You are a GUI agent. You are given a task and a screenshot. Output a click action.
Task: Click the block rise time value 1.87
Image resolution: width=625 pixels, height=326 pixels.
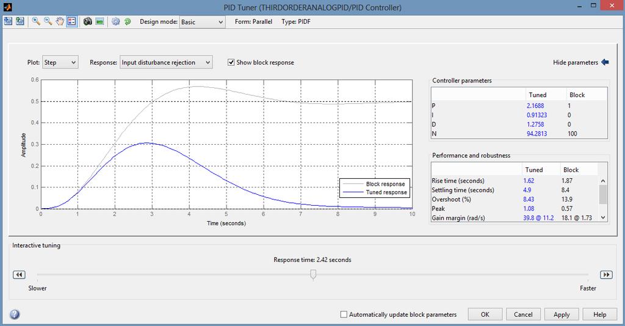tap(567, 181)
